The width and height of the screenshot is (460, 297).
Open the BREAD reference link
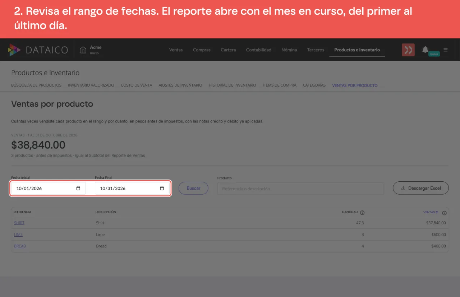point(20,246)
